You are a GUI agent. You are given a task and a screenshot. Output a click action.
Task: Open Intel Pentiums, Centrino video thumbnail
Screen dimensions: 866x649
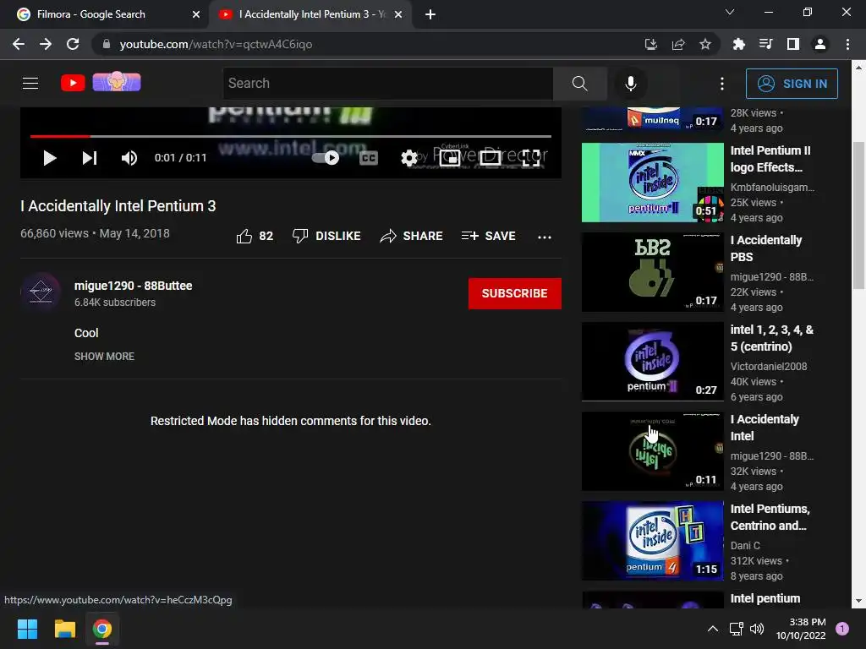point(652,540)
